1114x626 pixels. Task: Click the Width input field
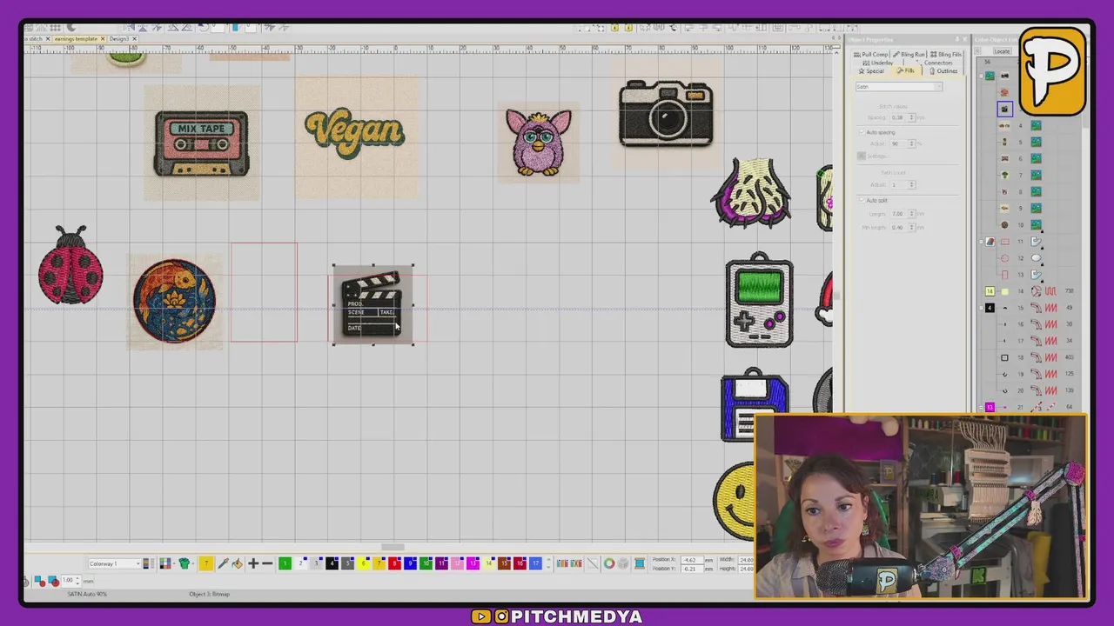tap(747, 559)
